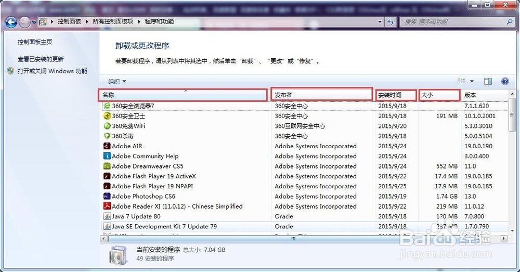Screen dimensions: 520x272
Task: Open 查看已安装的更新 link
Action: click(x=41, y=59)
